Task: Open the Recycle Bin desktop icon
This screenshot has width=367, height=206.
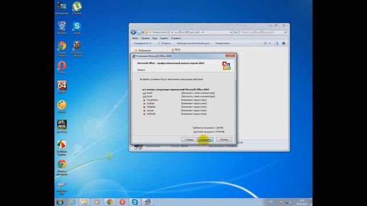Action: [x=62, y=27]
